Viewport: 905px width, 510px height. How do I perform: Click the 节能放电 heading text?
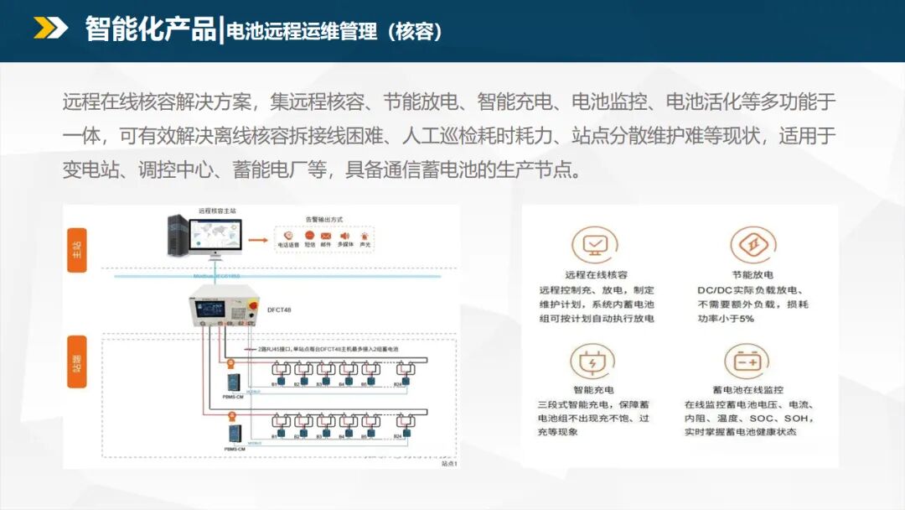[752, 274]
